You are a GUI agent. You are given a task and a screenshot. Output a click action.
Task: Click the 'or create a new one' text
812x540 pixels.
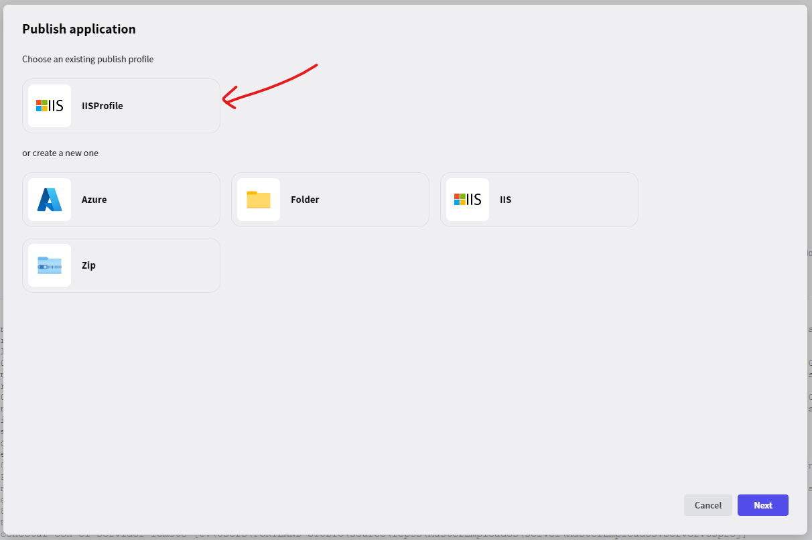tap(60, 153)
